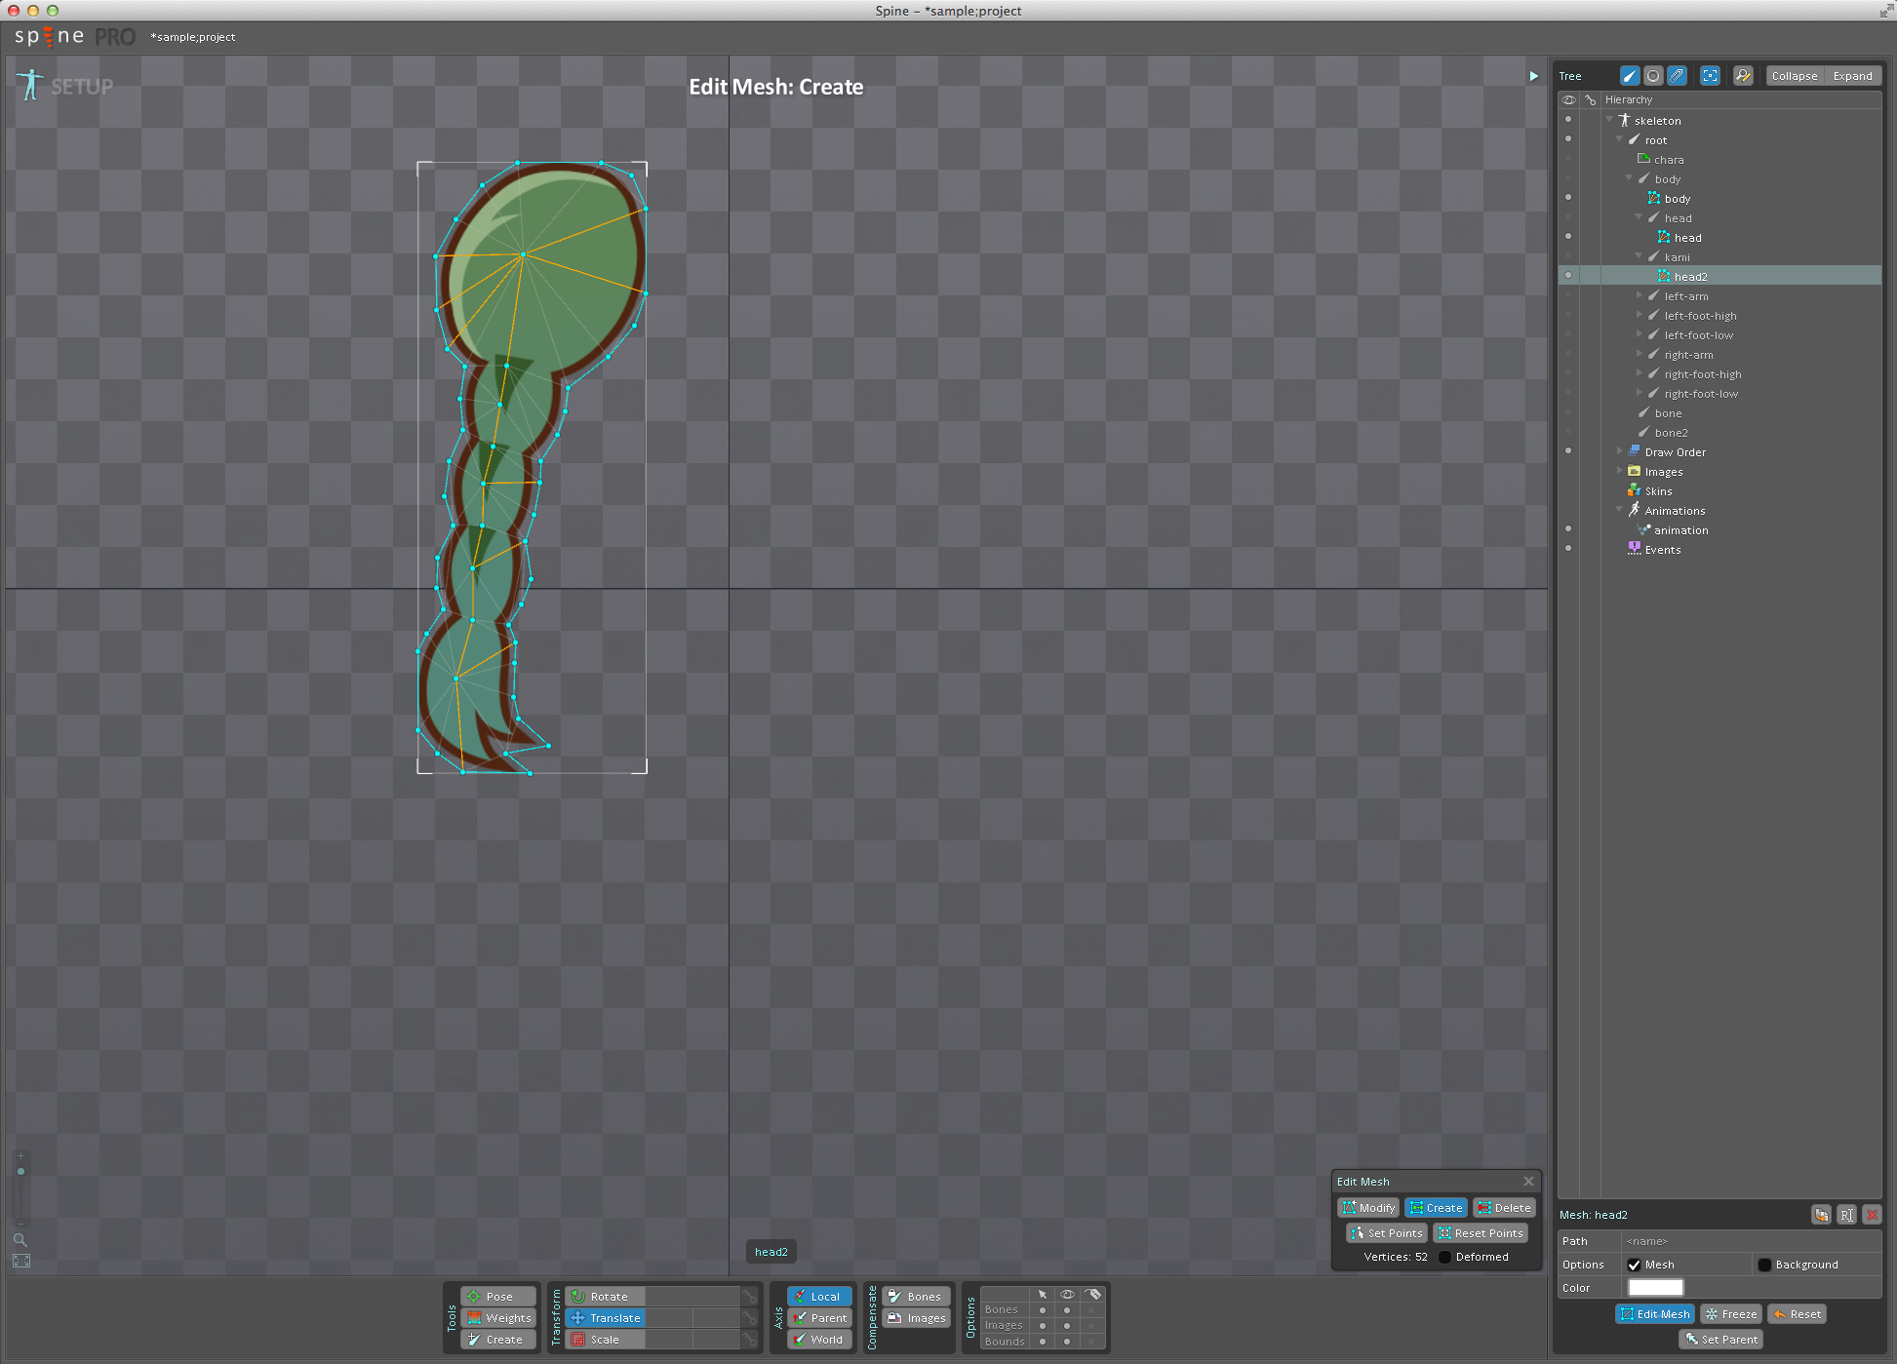Image resolution: width=1897 pixels, height=1364 pixels.
Task: Collapse the skeleton tree node
Action: [x=1609, y=120]
